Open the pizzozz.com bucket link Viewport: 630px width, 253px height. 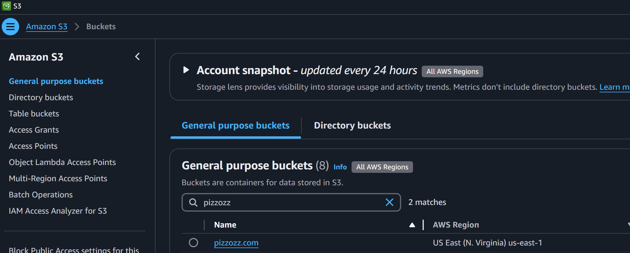(x=236, y=243)
